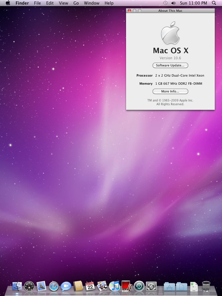Open Preview from the Dock
Image resolution: width=222 pixels, height=296 pixels.
[102, 286]
